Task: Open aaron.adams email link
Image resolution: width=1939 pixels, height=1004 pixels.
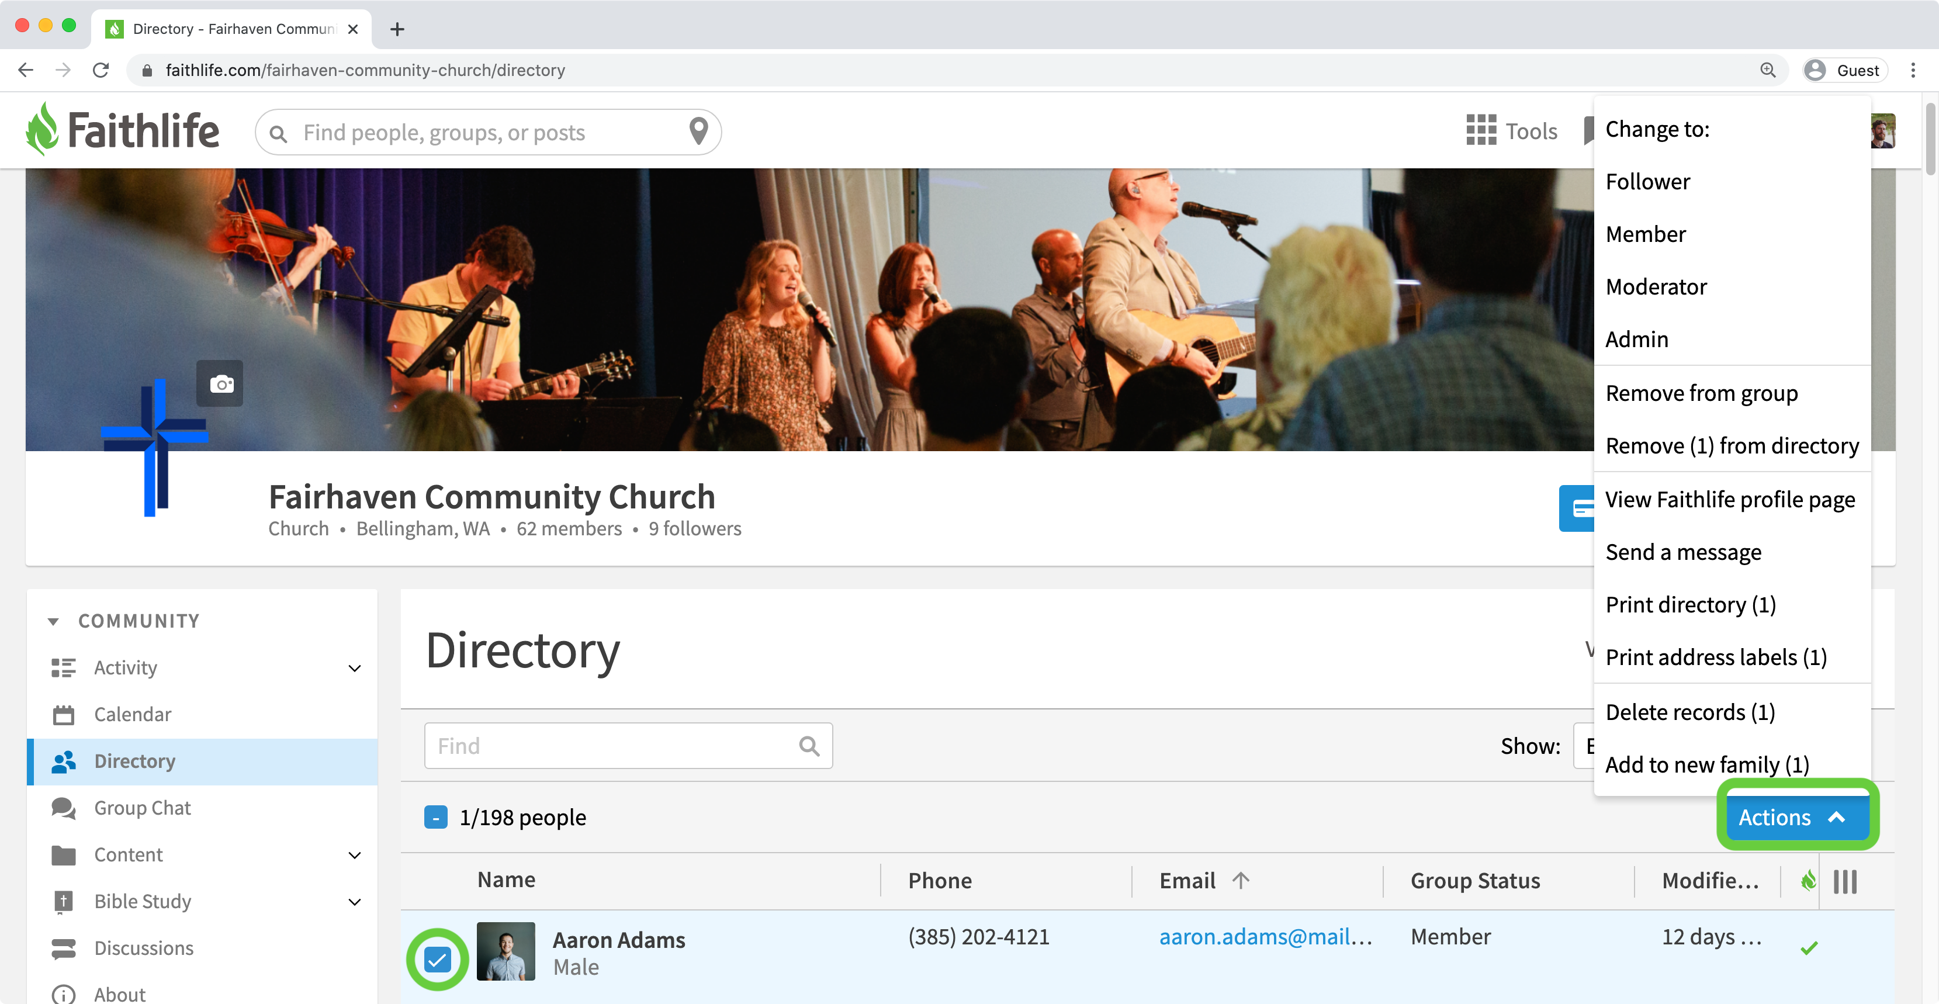Action: pos(1265,937)
